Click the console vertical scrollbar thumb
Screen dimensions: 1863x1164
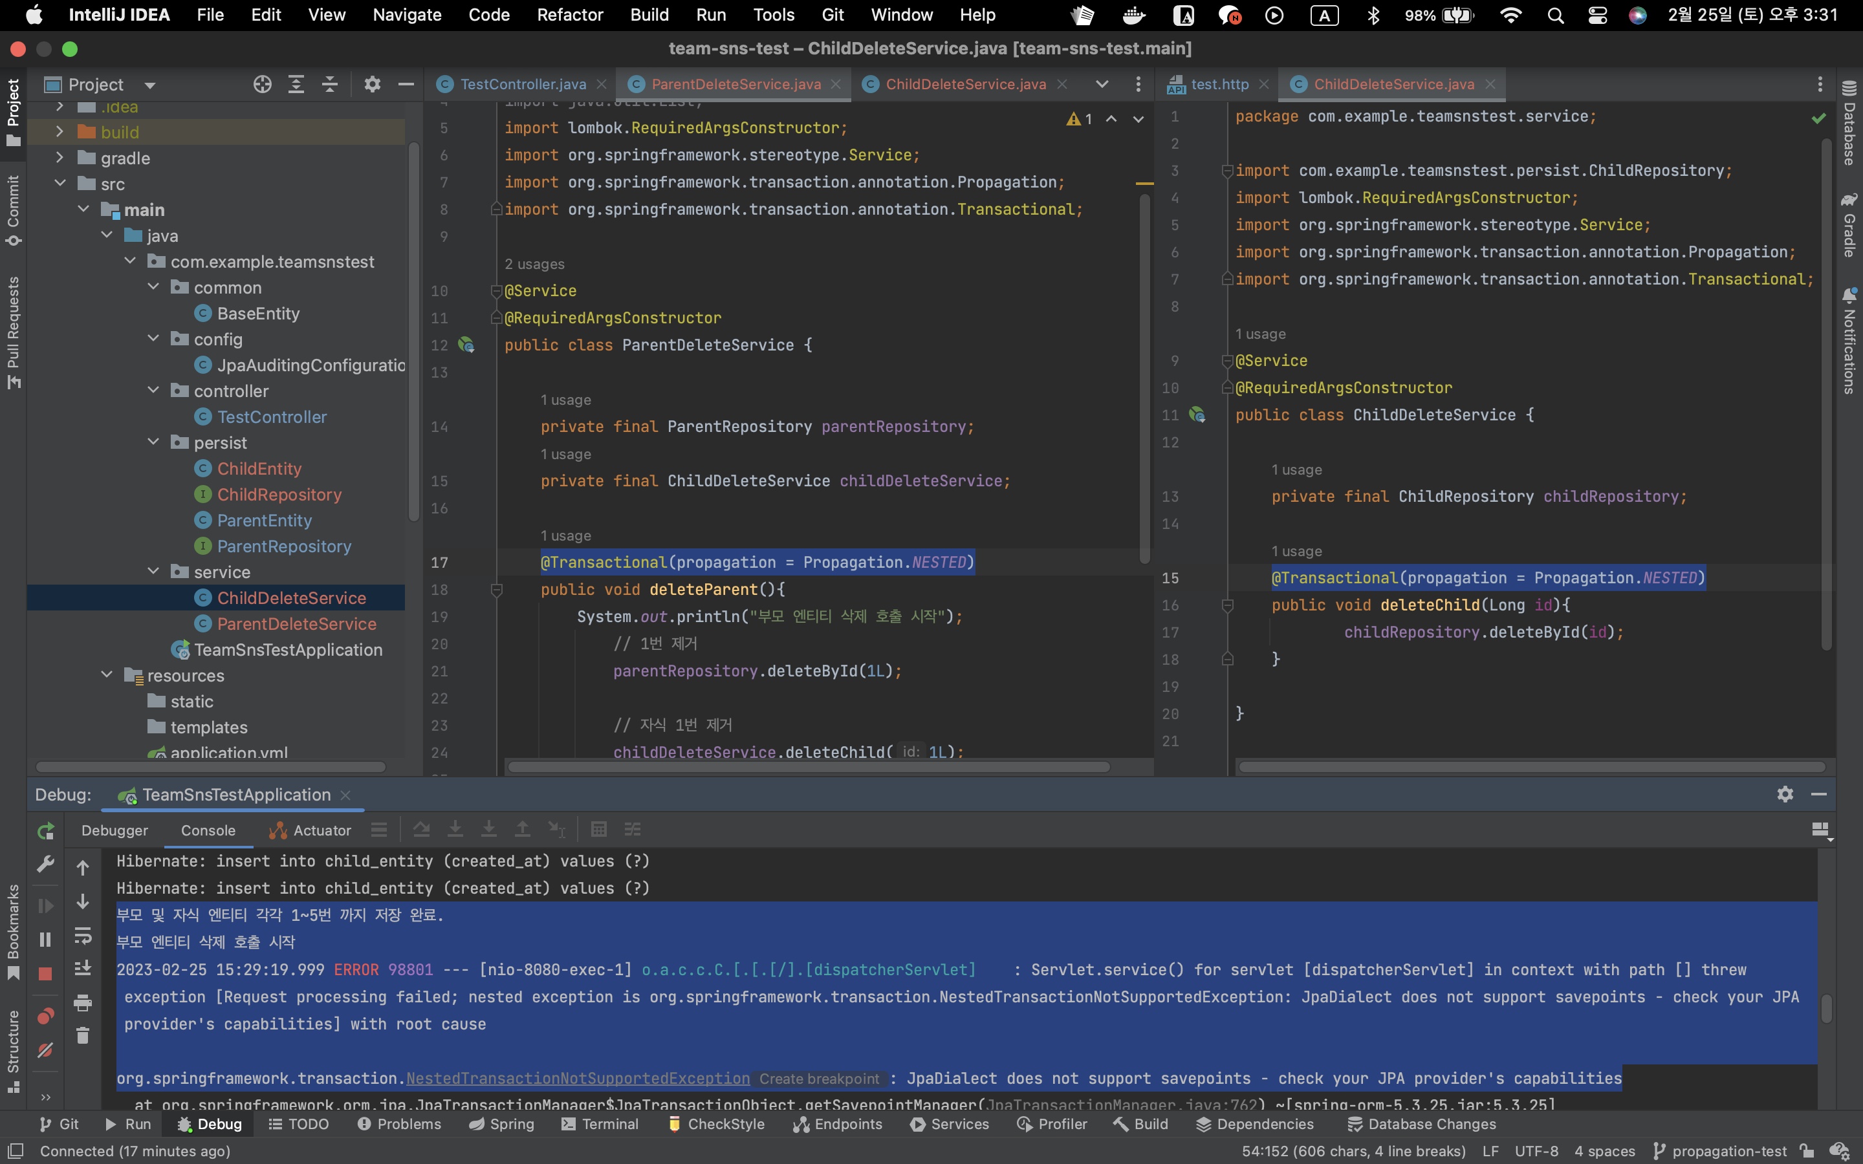pos(1826,1008)
